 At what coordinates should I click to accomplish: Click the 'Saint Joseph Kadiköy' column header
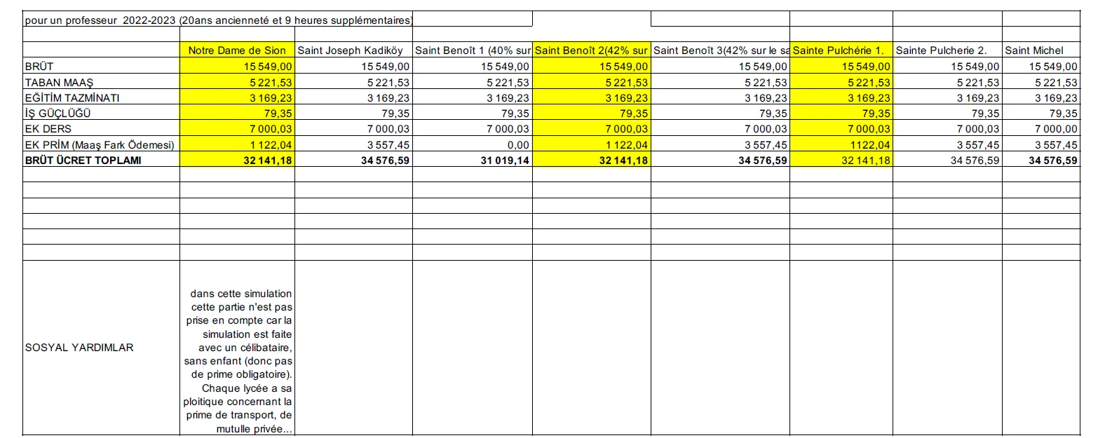click(x=353, y=50)
